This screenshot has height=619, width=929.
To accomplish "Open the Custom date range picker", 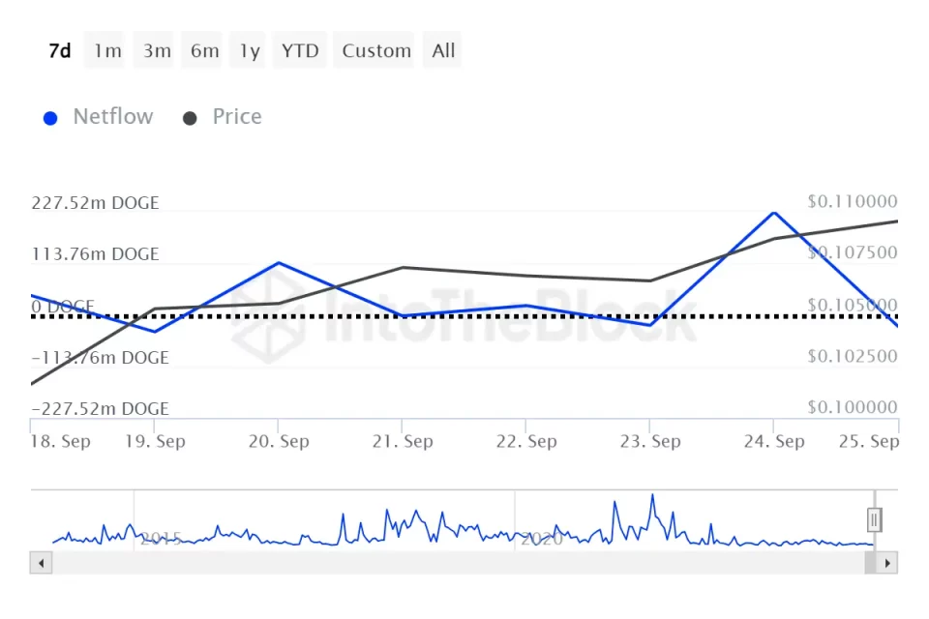I will point(376,51).
